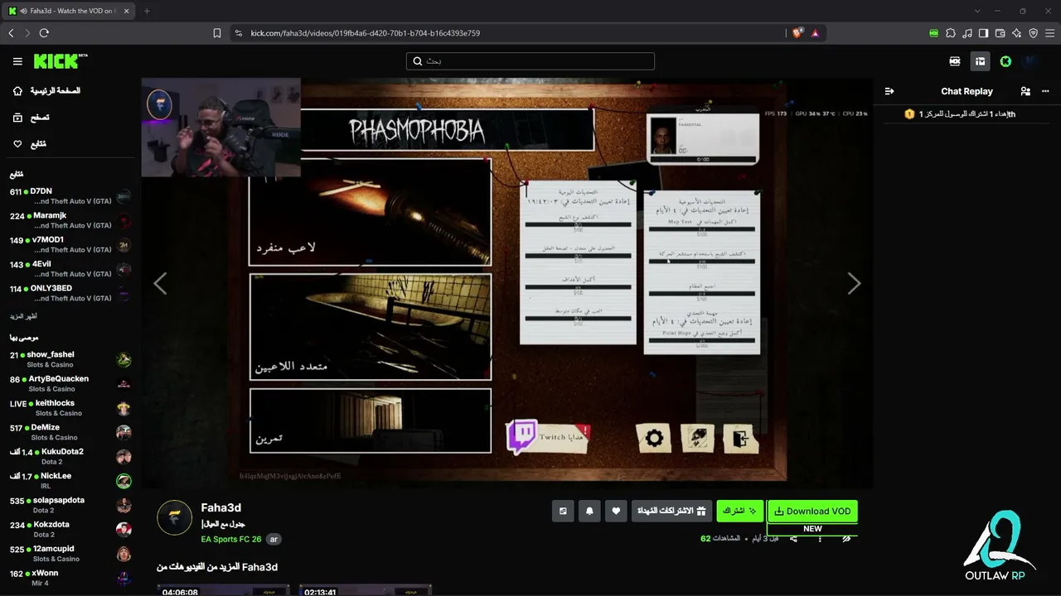Open the user profile avatar menu

[1030, 61]
